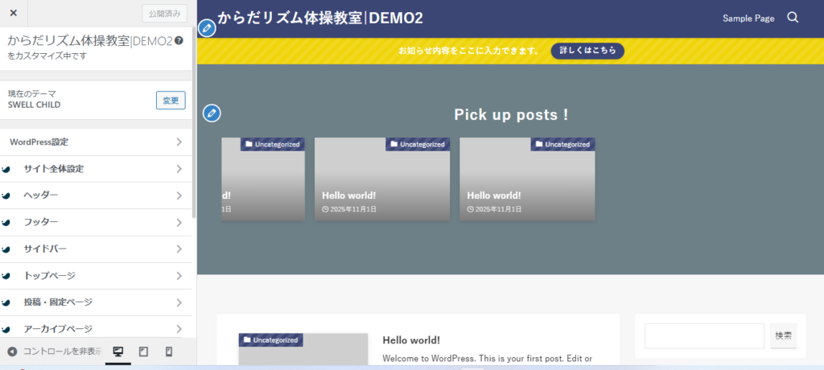Click the 詳しくはこちら notice button
Viewport: 824px width, 370px height.
coord(587,51)
